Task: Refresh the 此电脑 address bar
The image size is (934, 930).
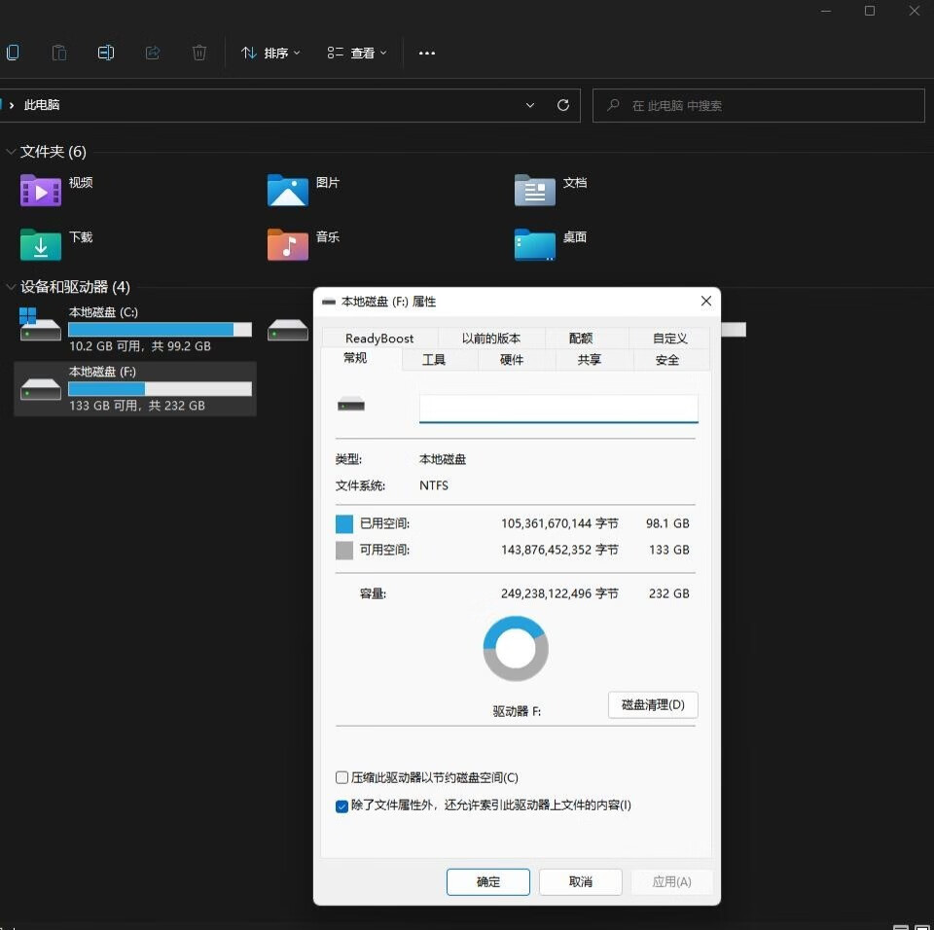Action: click(562, 105)
